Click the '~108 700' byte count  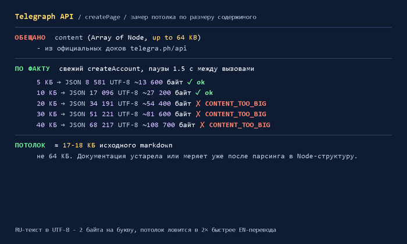pos(159,125)
